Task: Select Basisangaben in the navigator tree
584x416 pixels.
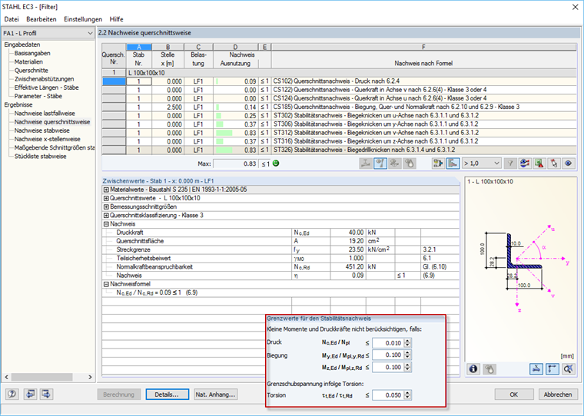Action: [x=32, y=53]
